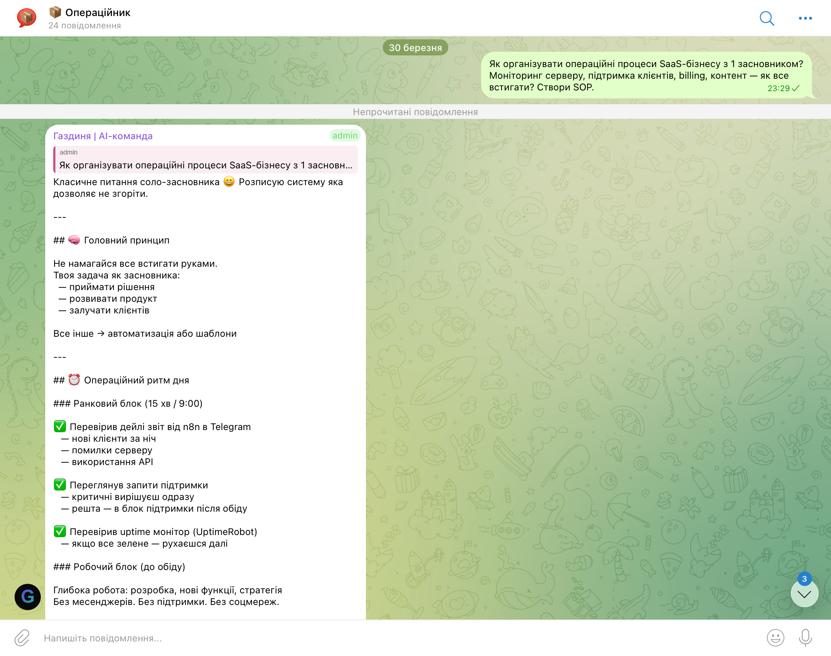This screenshot has width=831, height=656.
Task: Click the paperclip attach file icon
Action: tap(22, 637)
